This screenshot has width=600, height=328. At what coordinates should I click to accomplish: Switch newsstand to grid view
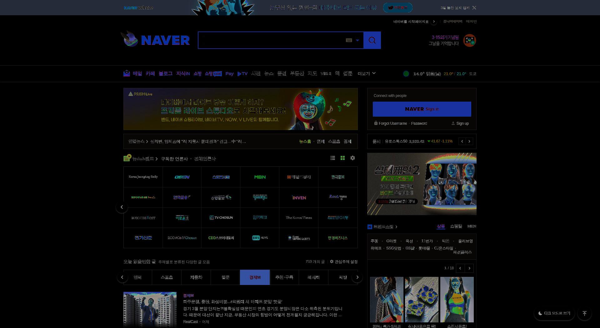342,158
